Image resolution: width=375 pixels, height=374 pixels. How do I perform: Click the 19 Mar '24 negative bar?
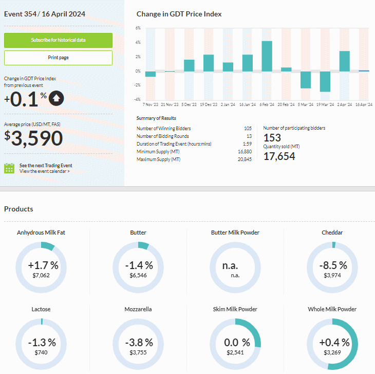pyautogui.click(x=325, y=82)
